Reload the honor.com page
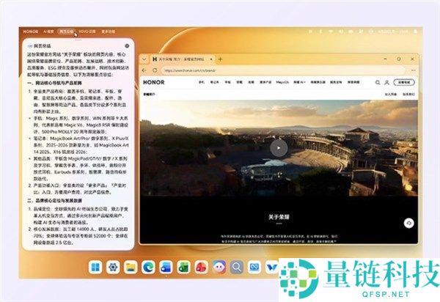 point(155,70)
